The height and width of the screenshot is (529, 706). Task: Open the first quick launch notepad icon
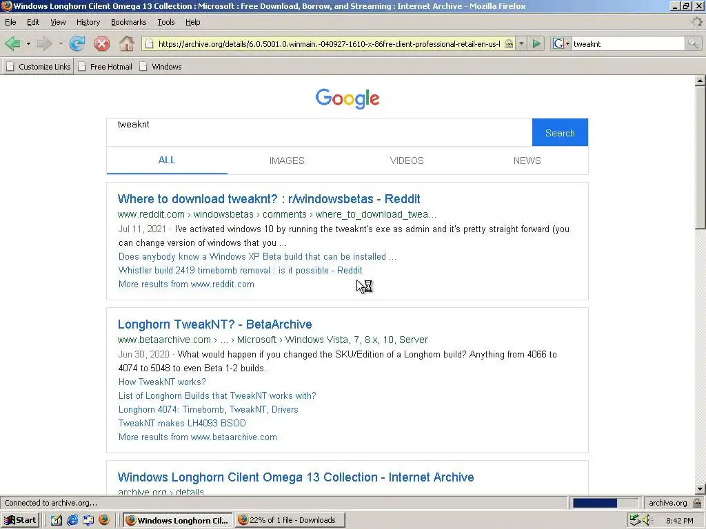click(57, 520)
